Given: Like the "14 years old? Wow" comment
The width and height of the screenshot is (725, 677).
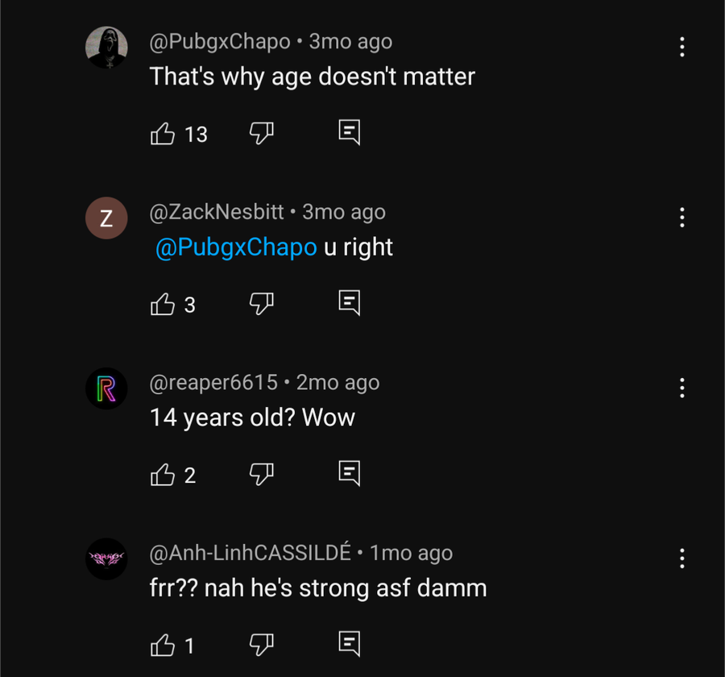Looking at the screenshot, I should [x=163, y=476].
